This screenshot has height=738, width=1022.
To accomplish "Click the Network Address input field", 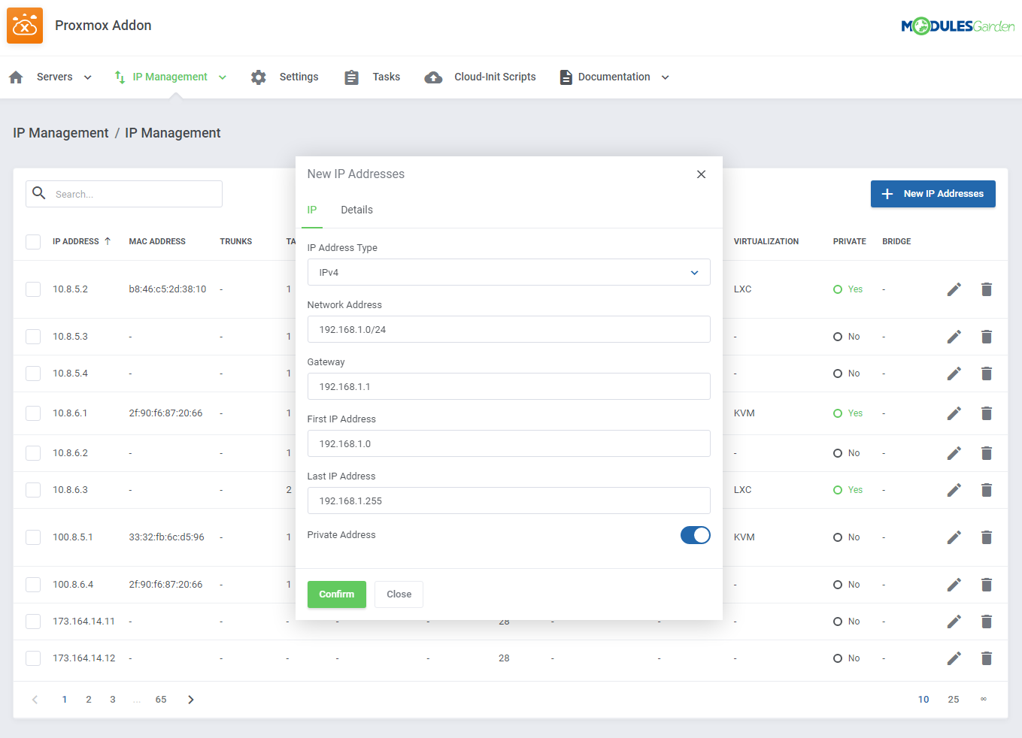I will (508, 329).
